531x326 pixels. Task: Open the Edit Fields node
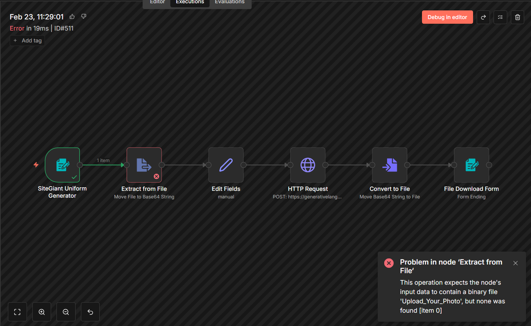point(226,165)
